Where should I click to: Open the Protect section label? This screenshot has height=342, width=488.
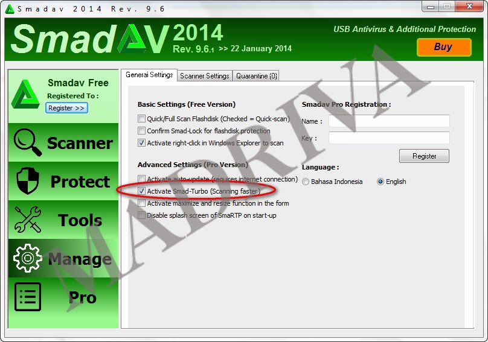(80, 182)
